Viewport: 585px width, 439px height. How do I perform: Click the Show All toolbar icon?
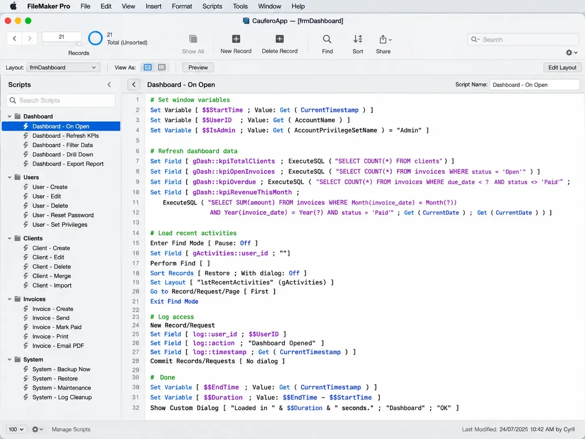(x=193, y=39)
